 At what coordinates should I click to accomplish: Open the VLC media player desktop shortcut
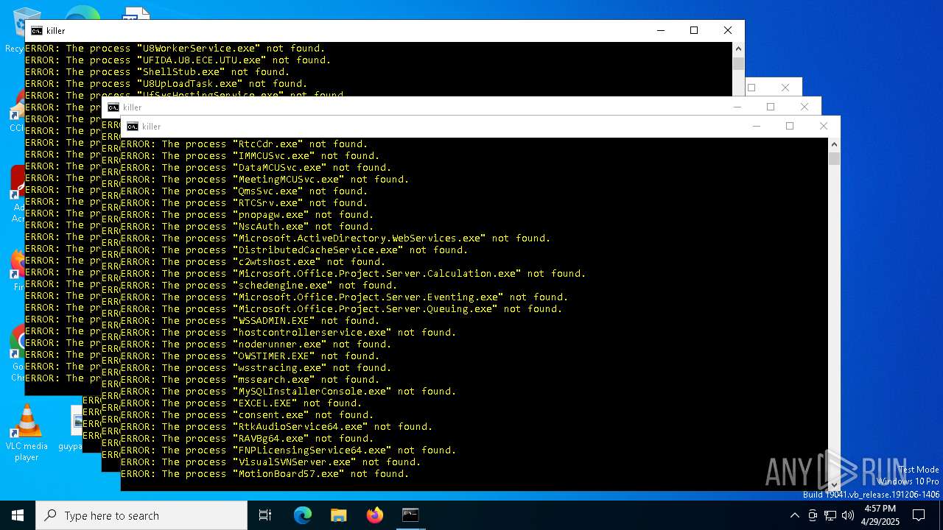point(27,433)
